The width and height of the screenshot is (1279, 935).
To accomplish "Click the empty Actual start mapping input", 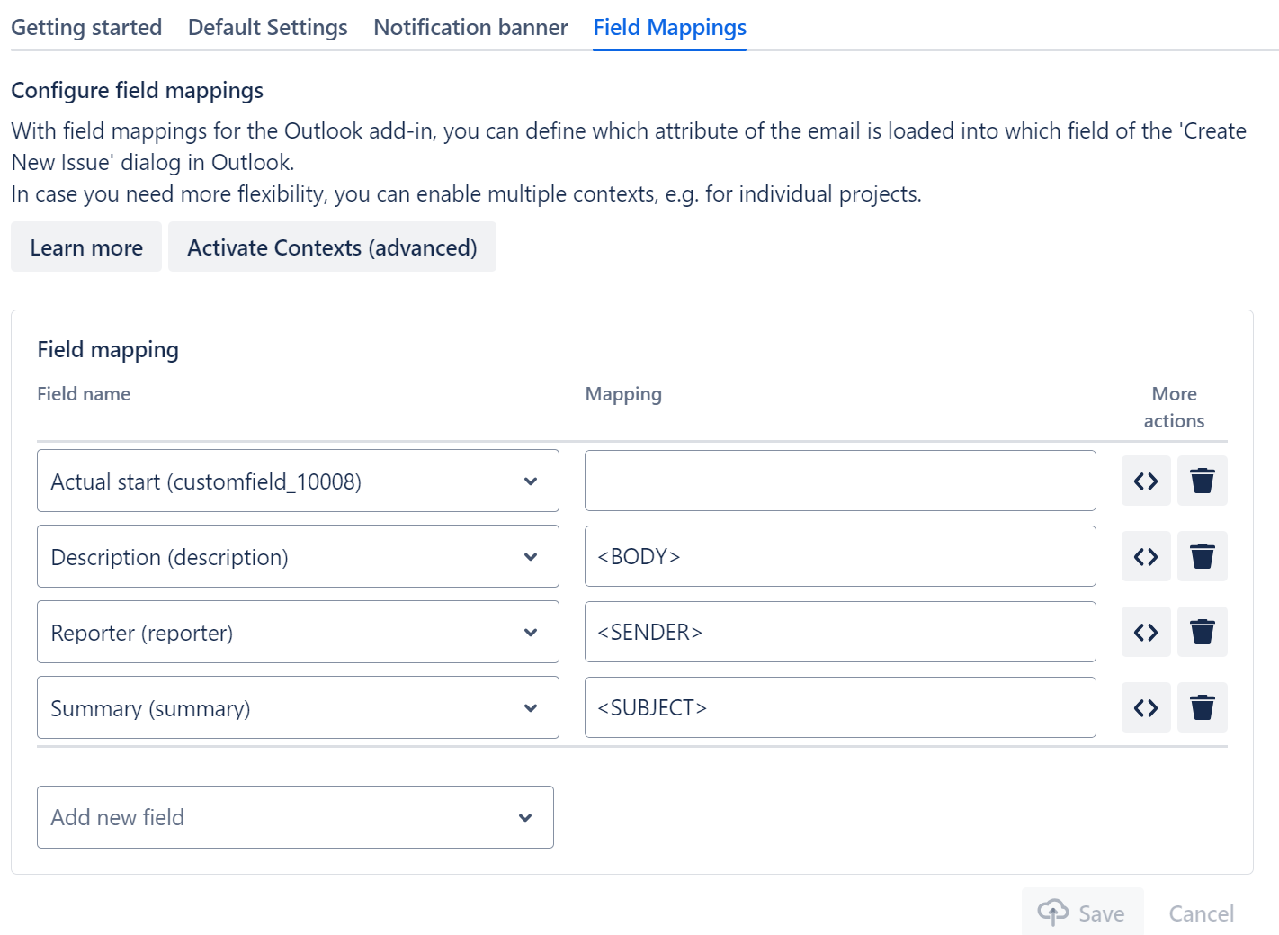I will pyautogui.click(x=839, y=481).
